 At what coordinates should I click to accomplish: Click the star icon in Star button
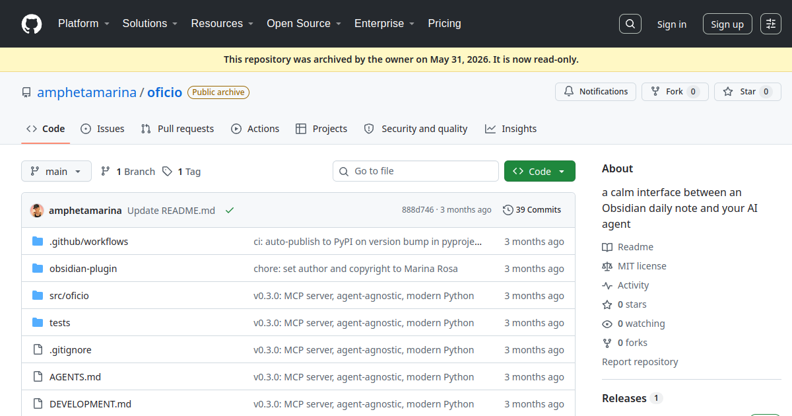tap(728, 92)
